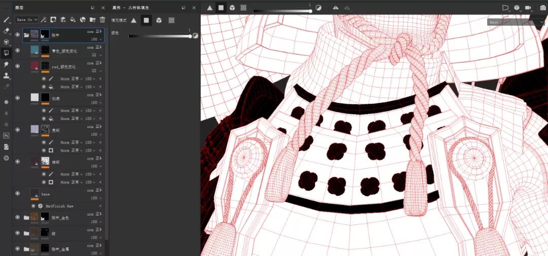Viewport: 548px width, 256px height.
Task: Toggle visibility of MatFinish Raw effect
Action: point(33,206)
